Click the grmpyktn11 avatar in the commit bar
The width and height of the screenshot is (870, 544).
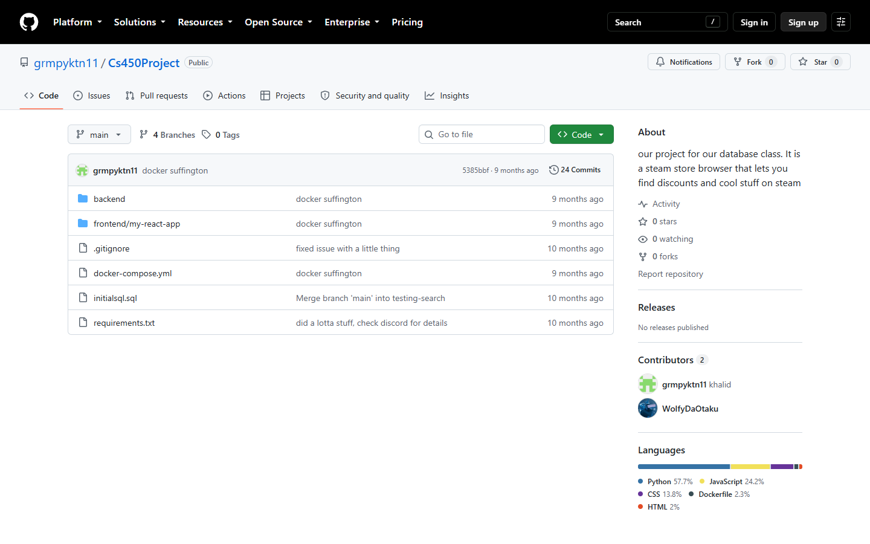[82, 170]
